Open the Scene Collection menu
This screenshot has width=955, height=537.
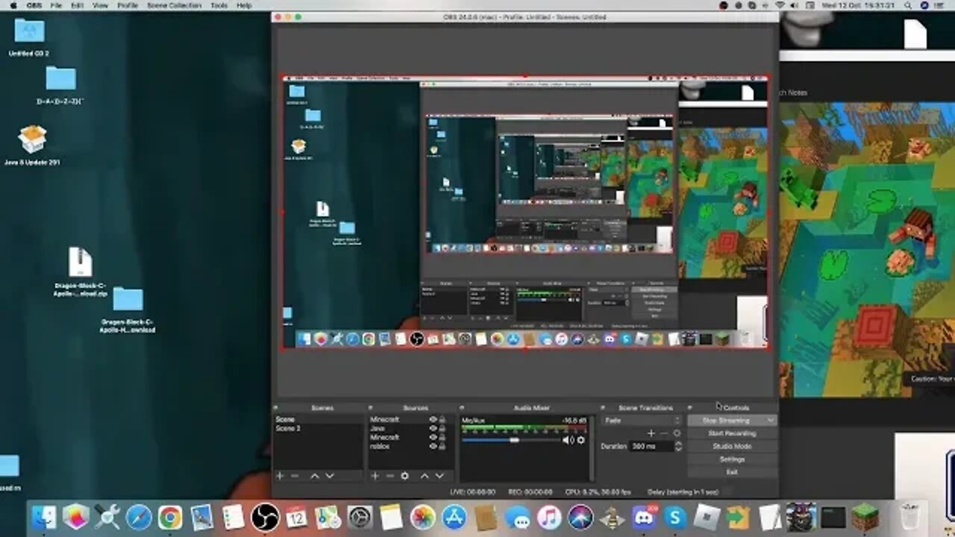(174, 5)
